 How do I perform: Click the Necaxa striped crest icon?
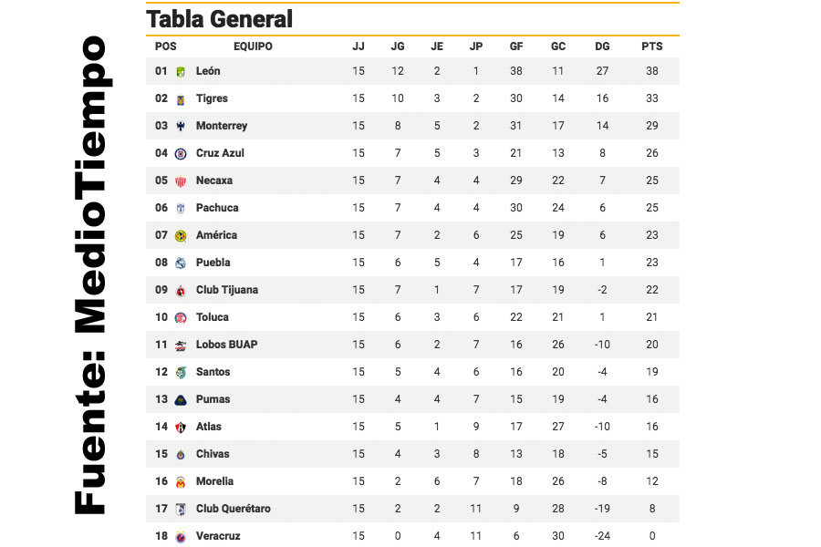[x=181, y=181]
